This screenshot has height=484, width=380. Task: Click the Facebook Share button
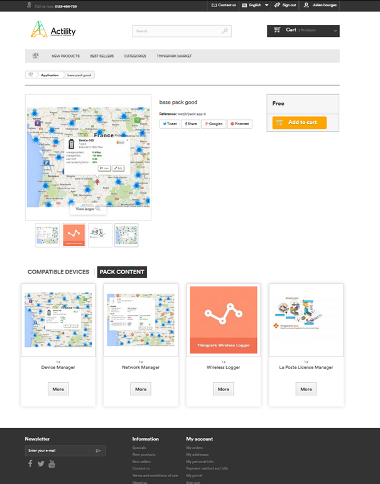tap(190, 124)
